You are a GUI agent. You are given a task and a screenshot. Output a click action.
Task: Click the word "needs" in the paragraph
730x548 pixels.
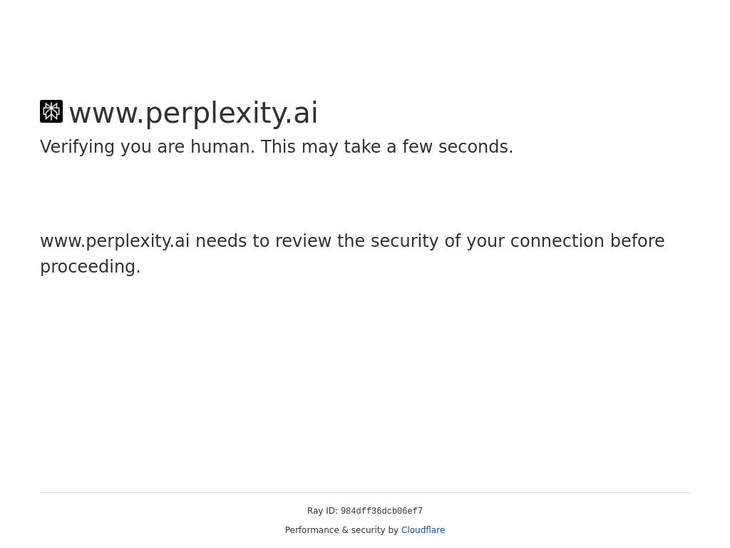point(220,241)
